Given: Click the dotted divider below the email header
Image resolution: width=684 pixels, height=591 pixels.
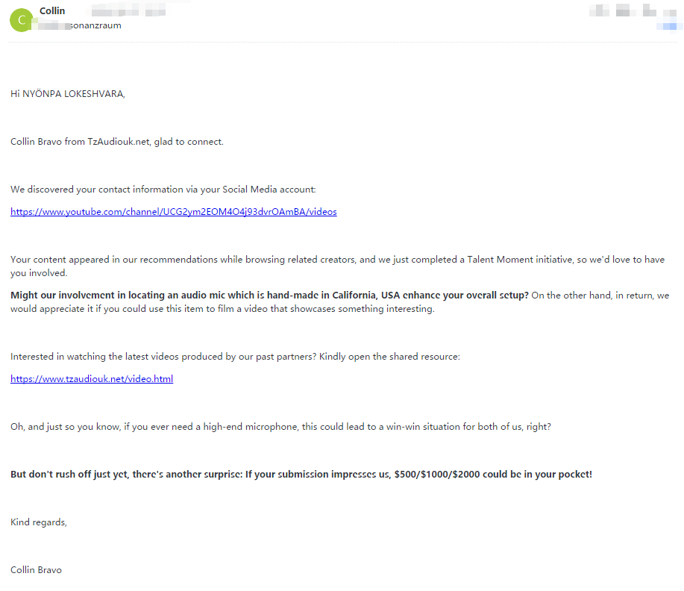Looking at the screenshot, I should coord(342,43).
